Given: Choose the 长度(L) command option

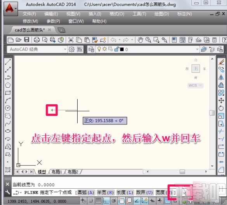Looking at the screenshot, I should 125,193.
